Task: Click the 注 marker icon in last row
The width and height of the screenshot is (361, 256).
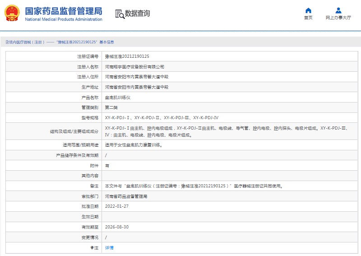Action: [92, 248]
